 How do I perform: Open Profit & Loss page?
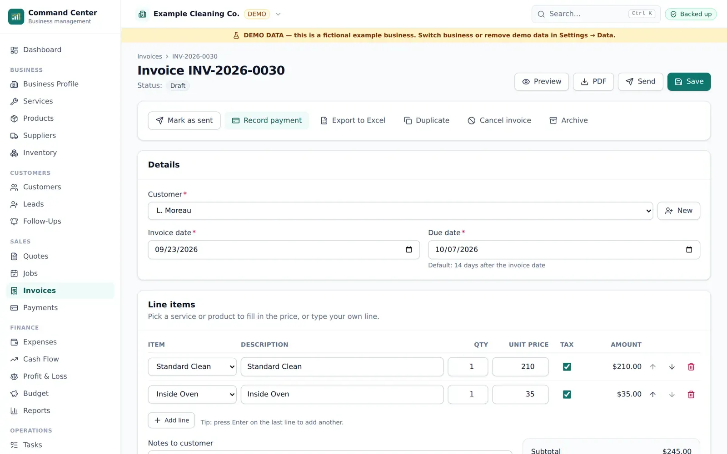60,376
